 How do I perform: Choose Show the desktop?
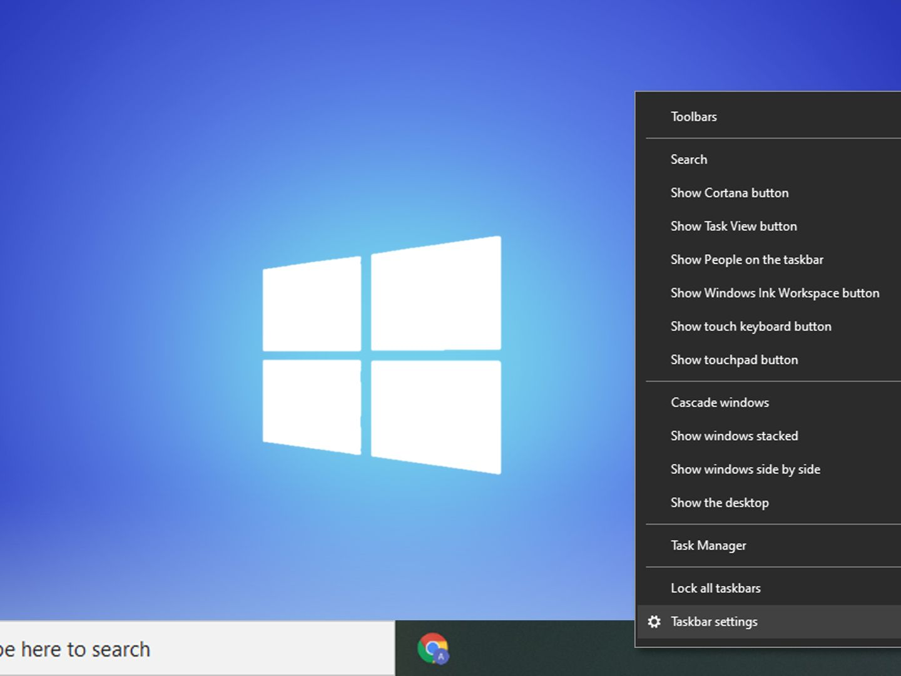pyautogui.click(x=768, y=503)
